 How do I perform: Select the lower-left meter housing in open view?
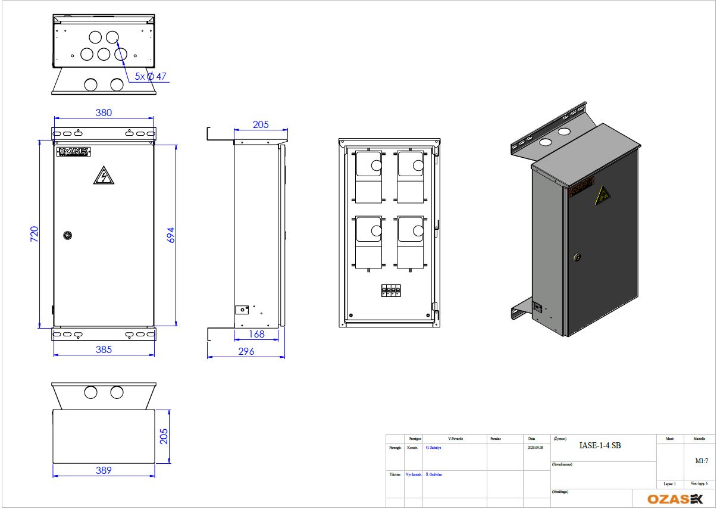(x=369, y=242)
